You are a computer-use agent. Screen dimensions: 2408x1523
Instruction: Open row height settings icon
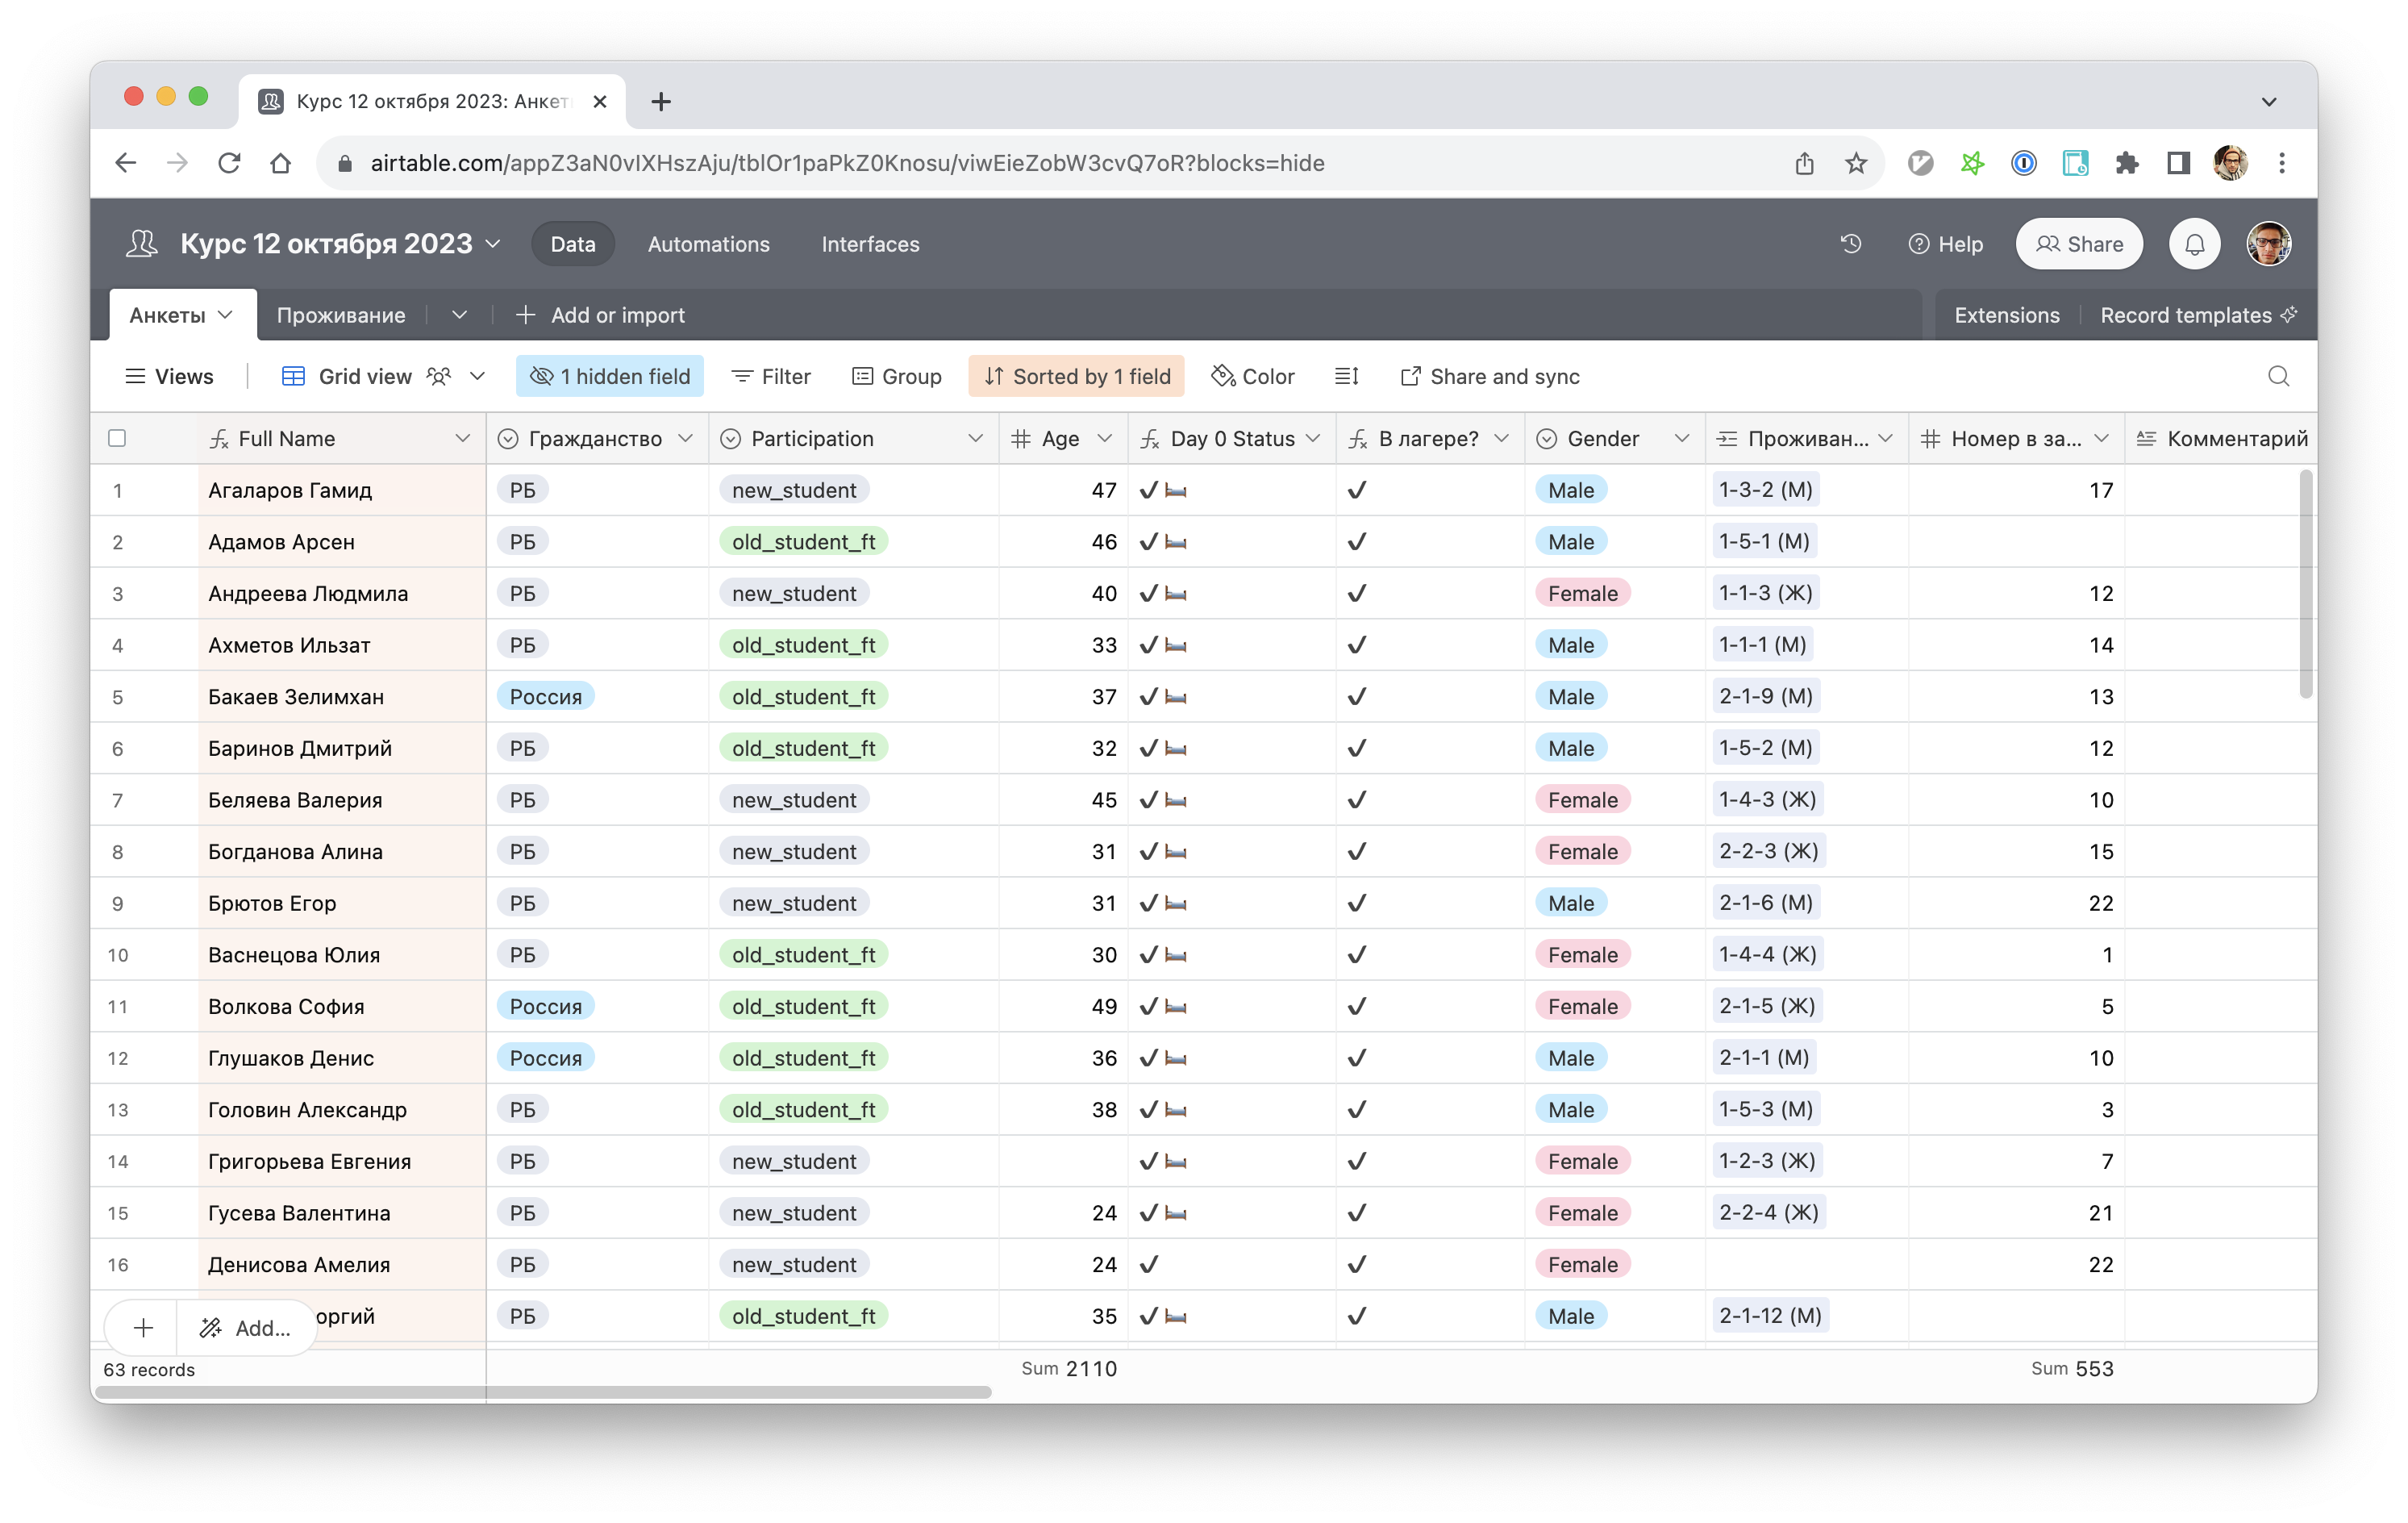tap(1347, 376)
